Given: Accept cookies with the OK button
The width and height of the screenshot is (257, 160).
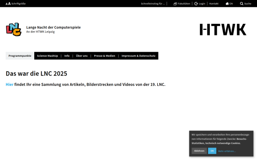Looking at the screenshot, I should 212,151.
